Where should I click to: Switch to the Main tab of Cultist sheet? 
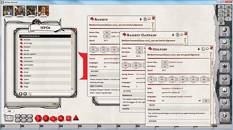212,63
